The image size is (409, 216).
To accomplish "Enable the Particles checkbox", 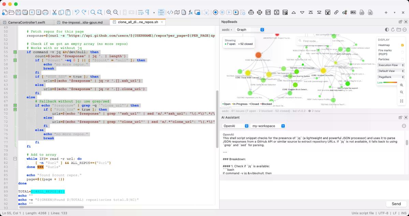I will tap(403, 59).
